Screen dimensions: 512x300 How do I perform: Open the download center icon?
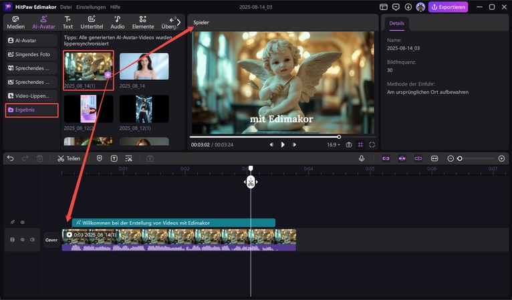click(x=408, y=7)
